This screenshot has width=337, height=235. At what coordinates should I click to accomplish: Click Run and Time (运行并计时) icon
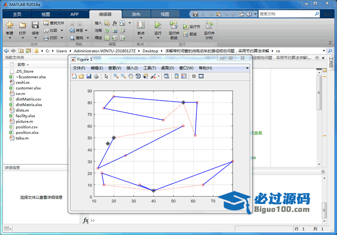209,25
